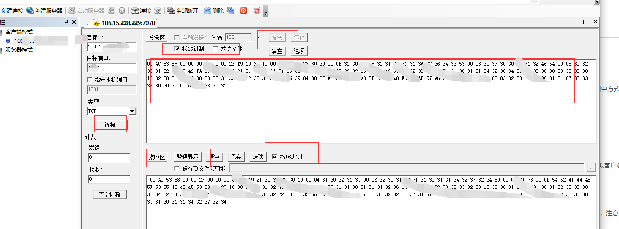
Task: Click the 全部断开 (Disconnect All) toolbar icon
Action: [171, 10]
